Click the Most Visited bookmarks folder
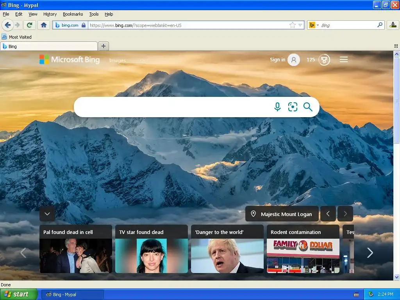 click(x=16, y=37)
